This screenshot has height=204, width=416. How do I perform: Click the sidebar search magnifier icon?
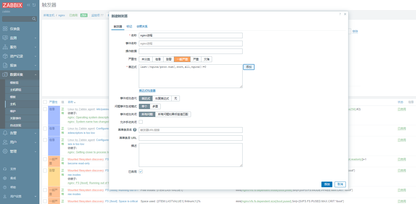[x=34, y=19]
